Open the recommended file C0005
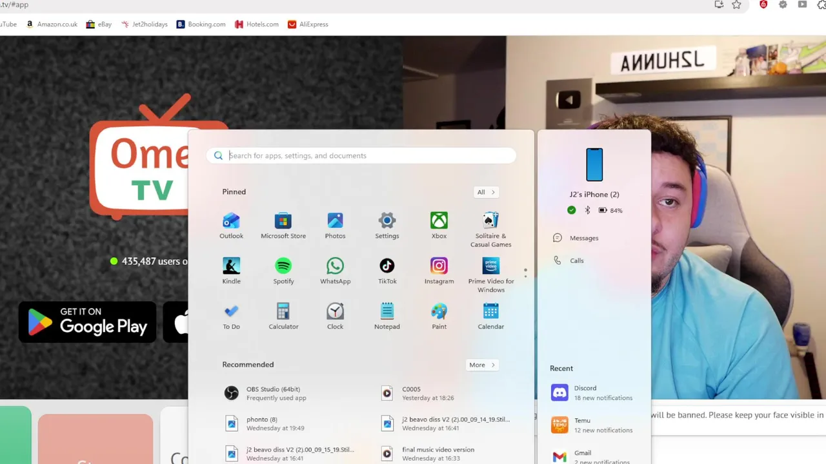826x464 pixels. coord(419,393)
